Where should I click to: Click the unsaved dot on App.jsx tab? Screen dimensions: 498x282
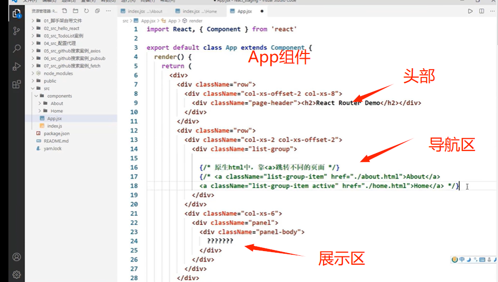click(262, 12)
